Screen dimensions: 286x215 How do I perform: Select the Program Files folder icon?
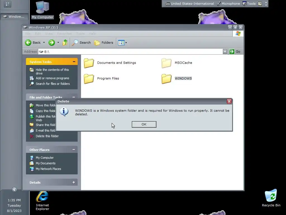(x=89, y=79)
